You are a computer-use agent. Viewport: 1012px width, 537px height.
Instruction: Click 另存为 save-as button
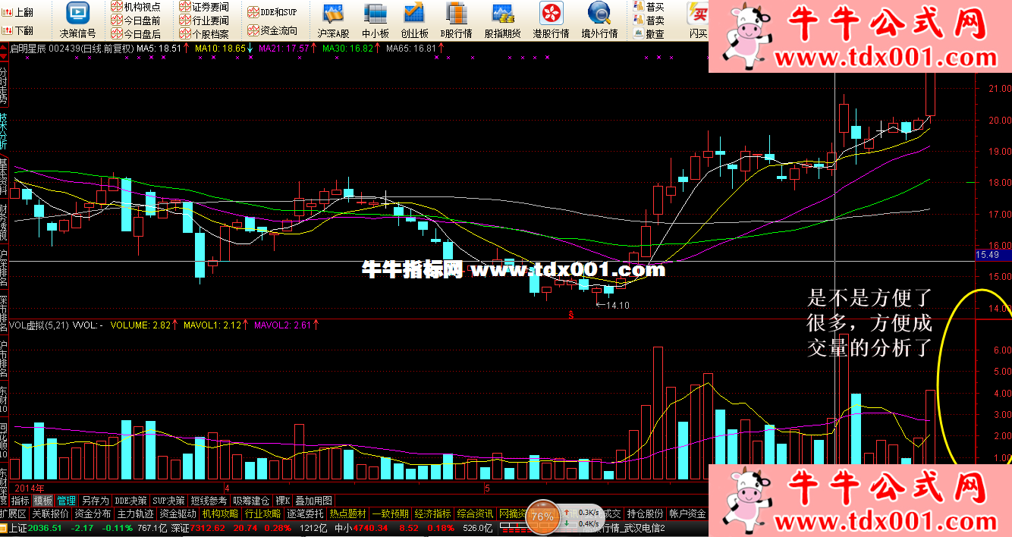tap(96, 501)
